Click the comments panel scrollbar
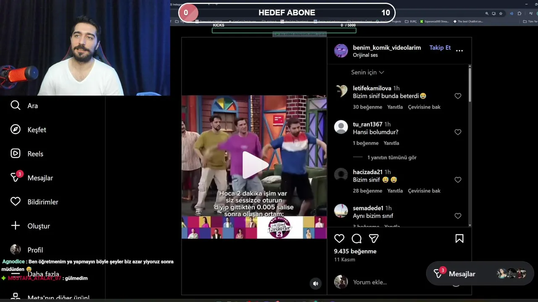Screen dimensions: 538x302 [469, 84]
